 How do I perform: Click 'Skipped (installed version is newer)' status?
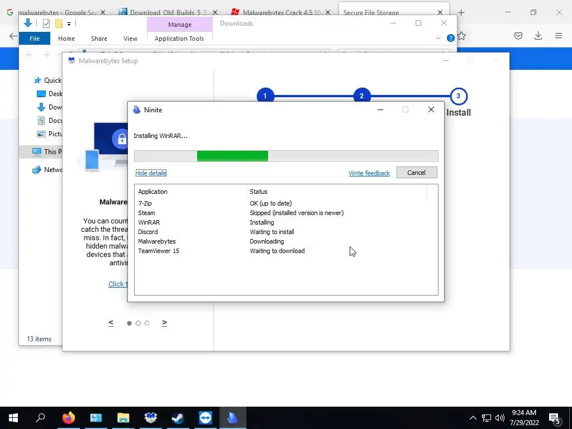297,213
